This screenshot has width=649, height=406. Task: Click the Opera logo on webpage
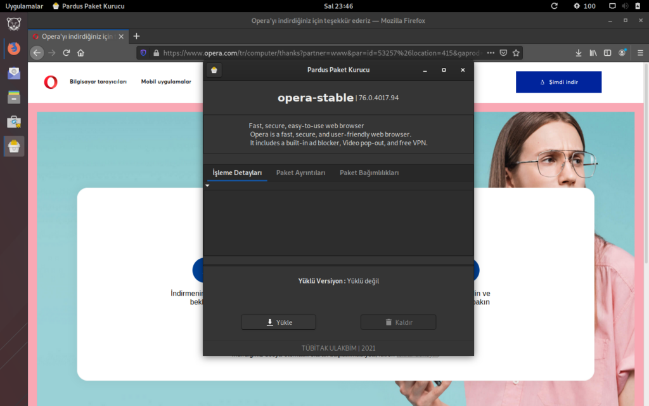pos(51,82)
